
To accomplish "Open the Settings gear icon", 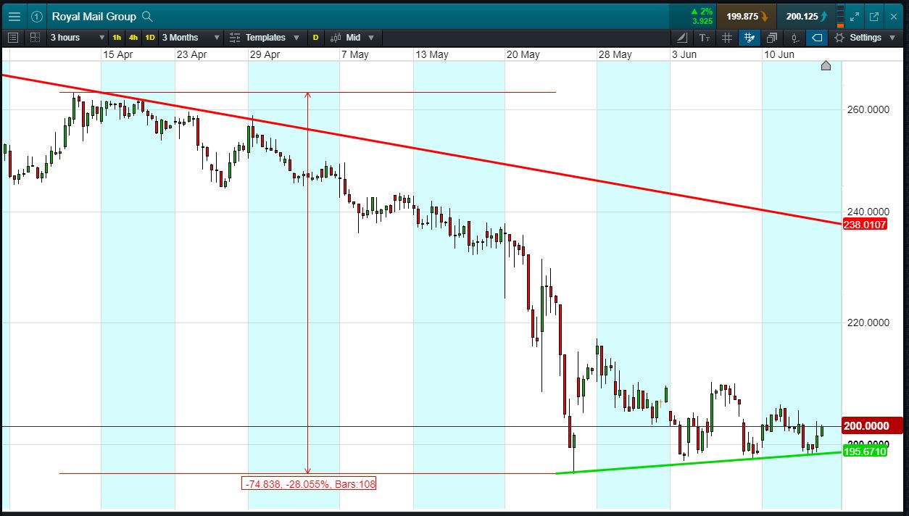I will 839,38.
